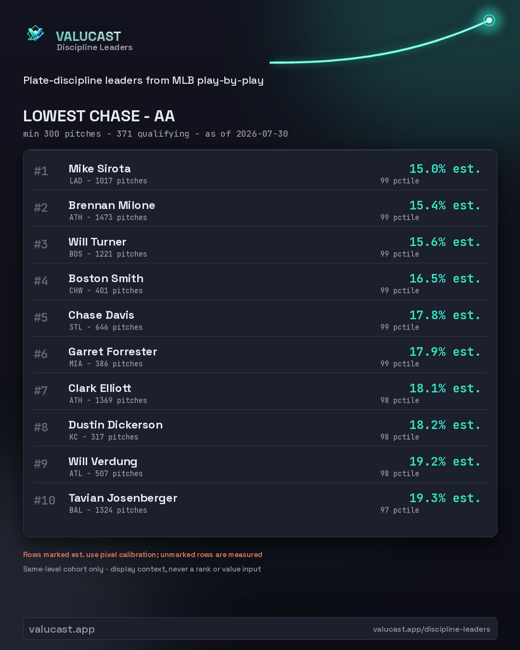Screen dimensions: 520x650
Task: Select the VALUCAST brand title
Action: pos(88,36)
